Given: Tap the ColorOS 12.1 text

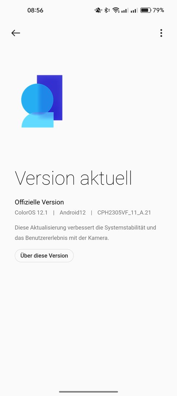Looking at the screenshot, I should 31,213.
